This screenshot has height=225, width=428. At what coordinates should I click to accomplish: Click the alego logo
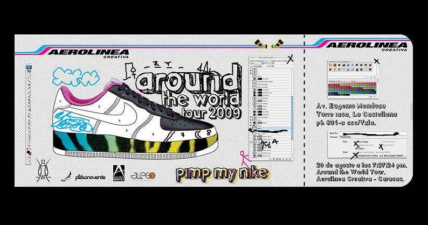click(144, 175)
